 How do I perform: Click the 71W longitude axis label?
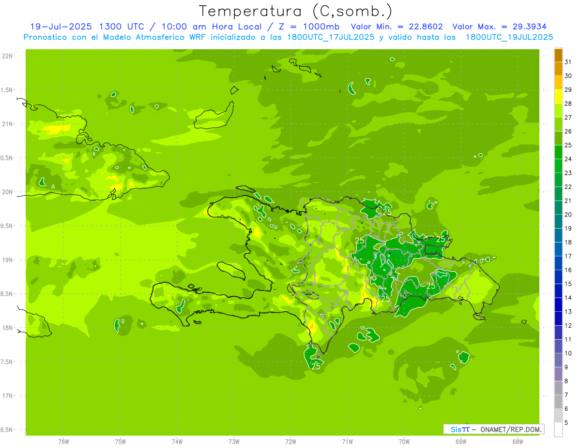(347, 442)
